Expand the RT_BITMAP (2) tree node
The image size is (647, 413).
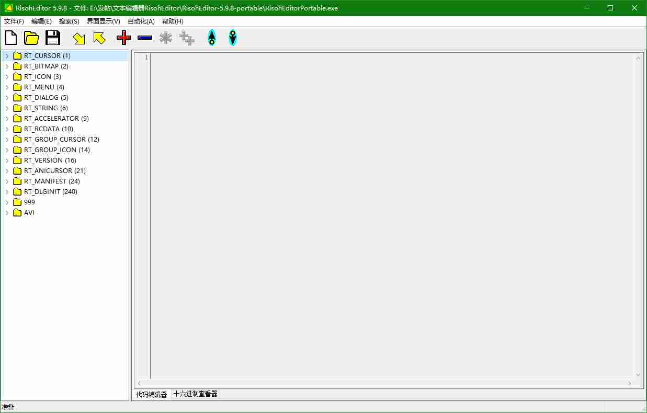(7, 66)
